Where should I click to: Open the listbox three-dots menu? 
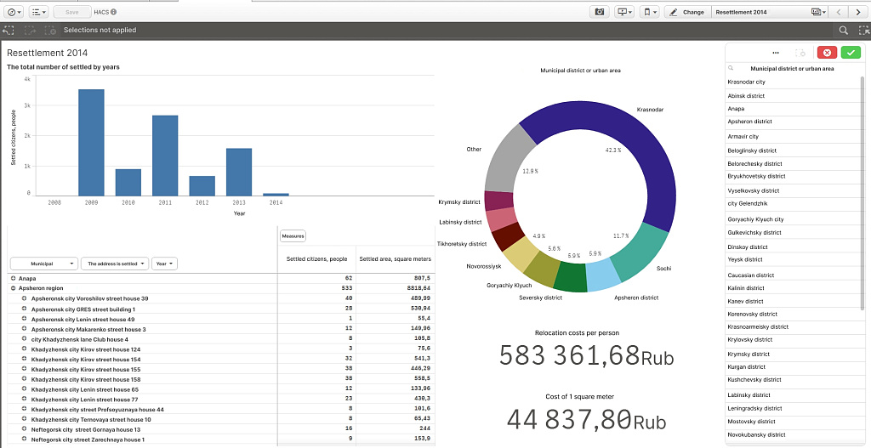pyautogui.click(x=776, y=53)
